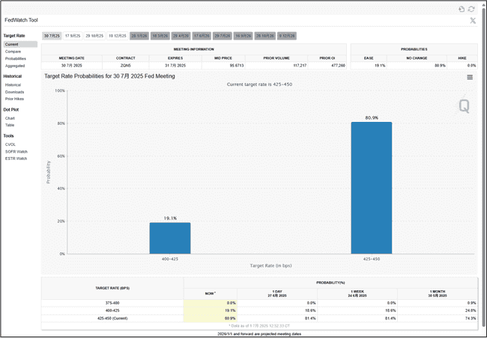Click the 80.9% bar data label
The image size is (487, 338).
point(372,118)
